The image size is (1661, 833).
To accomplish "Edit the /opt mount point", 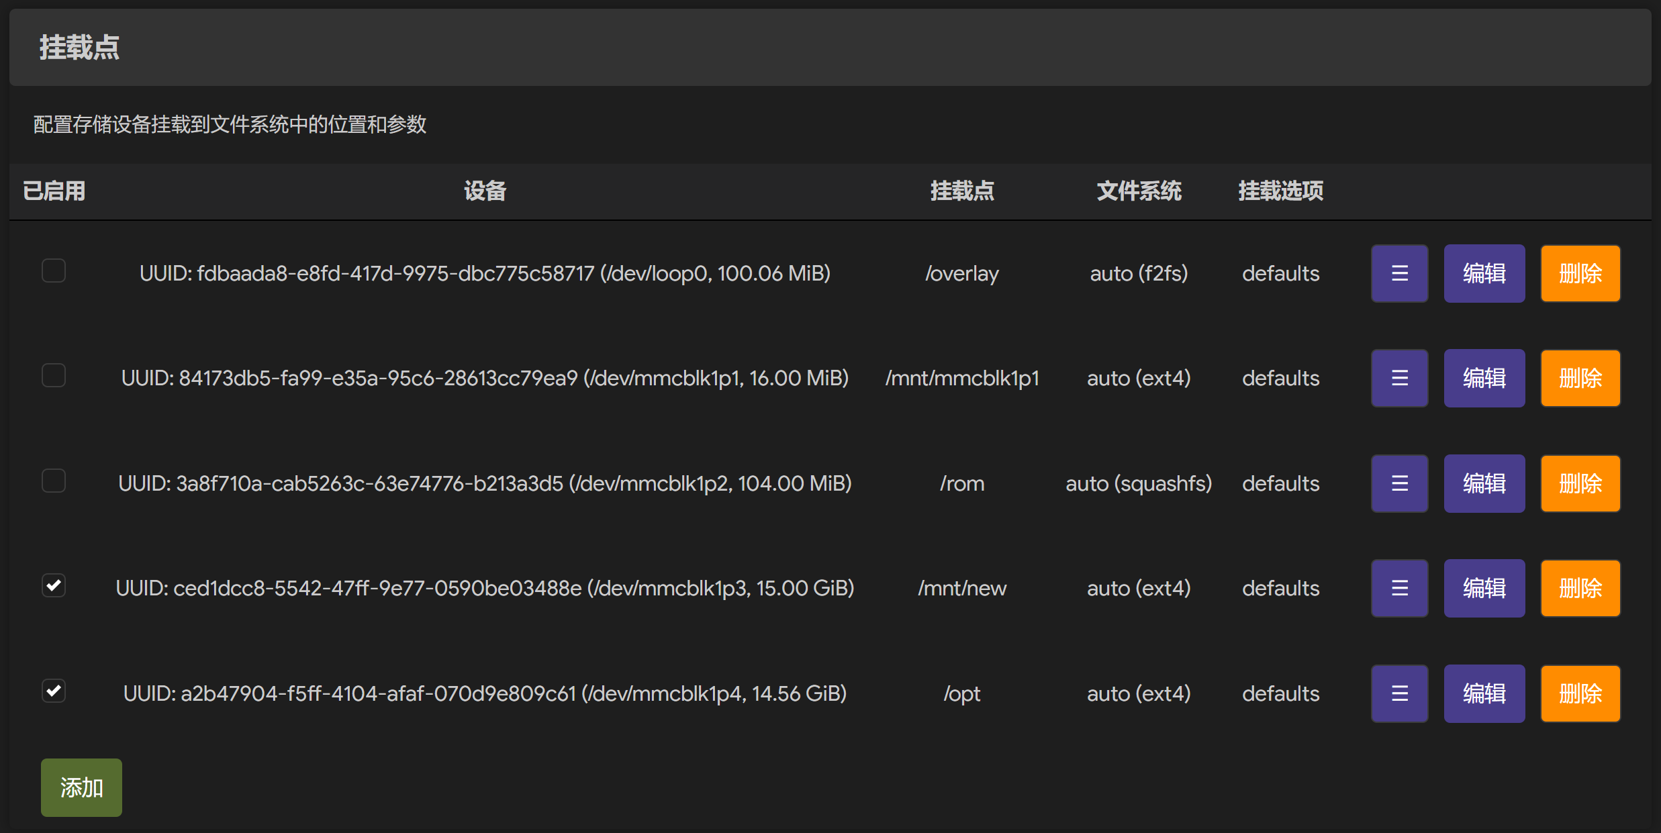I will pos(1484,693).
